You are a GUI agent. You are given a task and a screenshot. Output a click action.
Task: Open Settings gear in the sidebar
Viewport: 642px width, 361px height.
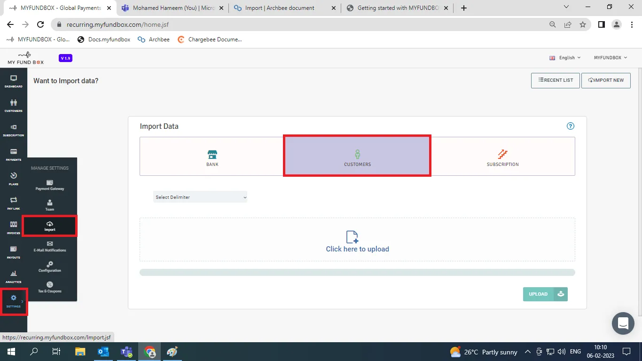[14, 301]
